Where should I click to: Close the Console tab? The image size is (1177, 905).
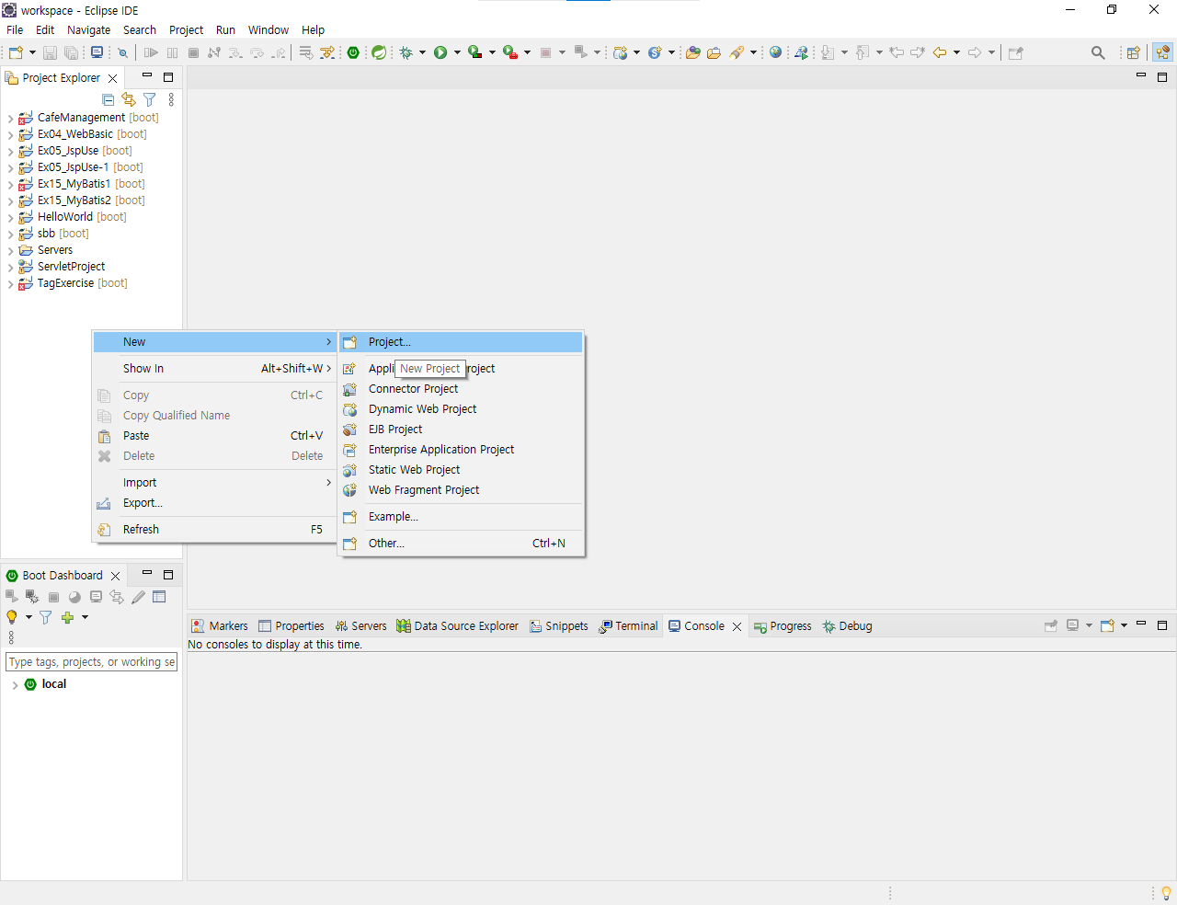click(x=737, y=626)
